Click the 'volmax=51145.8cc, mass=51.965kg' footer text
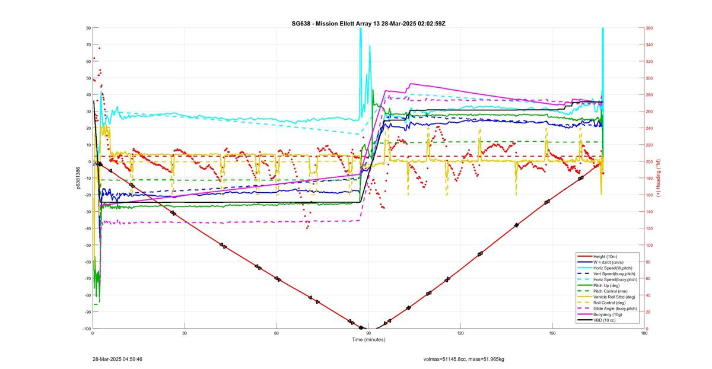 [x=463, y=359]
